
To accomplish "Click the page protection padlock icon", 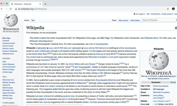I will coord(176,28).
